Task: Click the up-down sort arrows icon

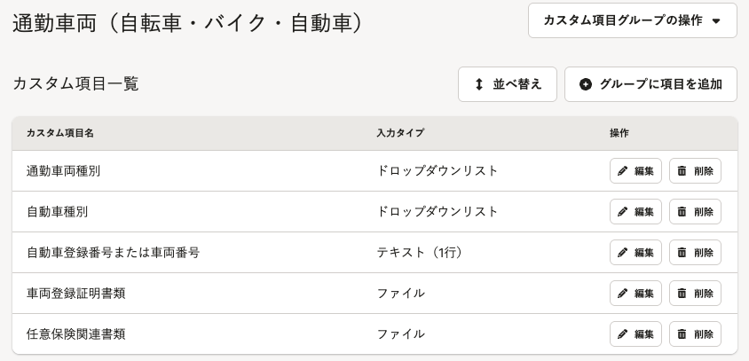Action: 479,84
